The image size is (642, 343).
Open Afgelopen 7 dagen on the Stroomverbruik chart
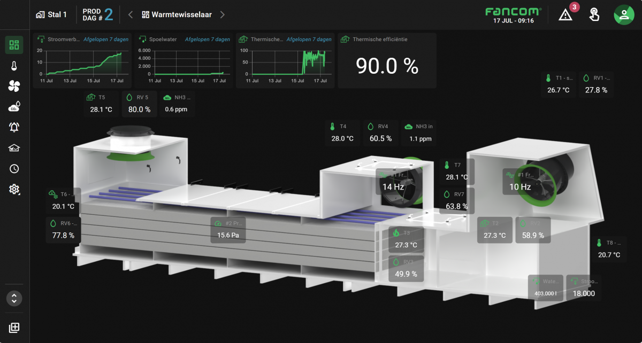click(x=106, y=39)
